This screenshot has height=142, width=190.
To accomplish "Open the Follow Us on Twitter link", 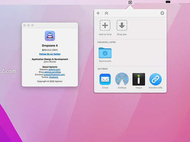I will coord(50,54).
